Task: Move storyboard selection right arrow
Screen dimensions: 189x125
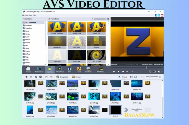Action: point(31,77)
